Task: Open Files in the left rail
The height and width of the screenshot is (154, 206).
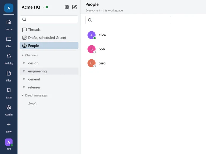Action: coord(9,76)
